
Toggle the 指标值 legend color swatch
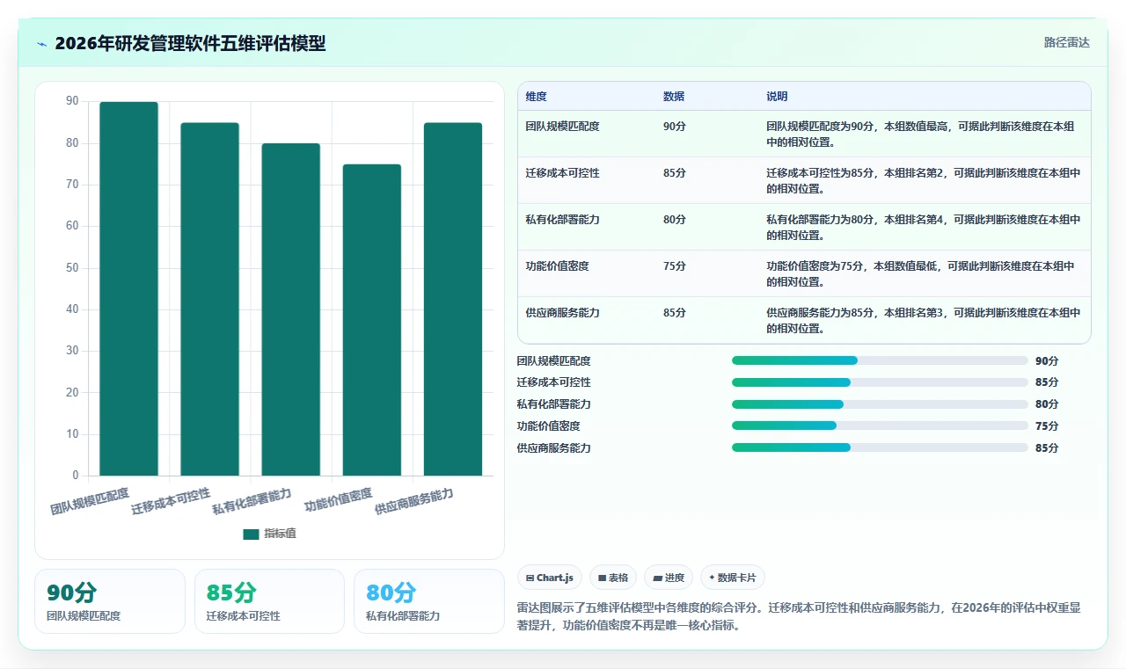click(x=252, y=534)
